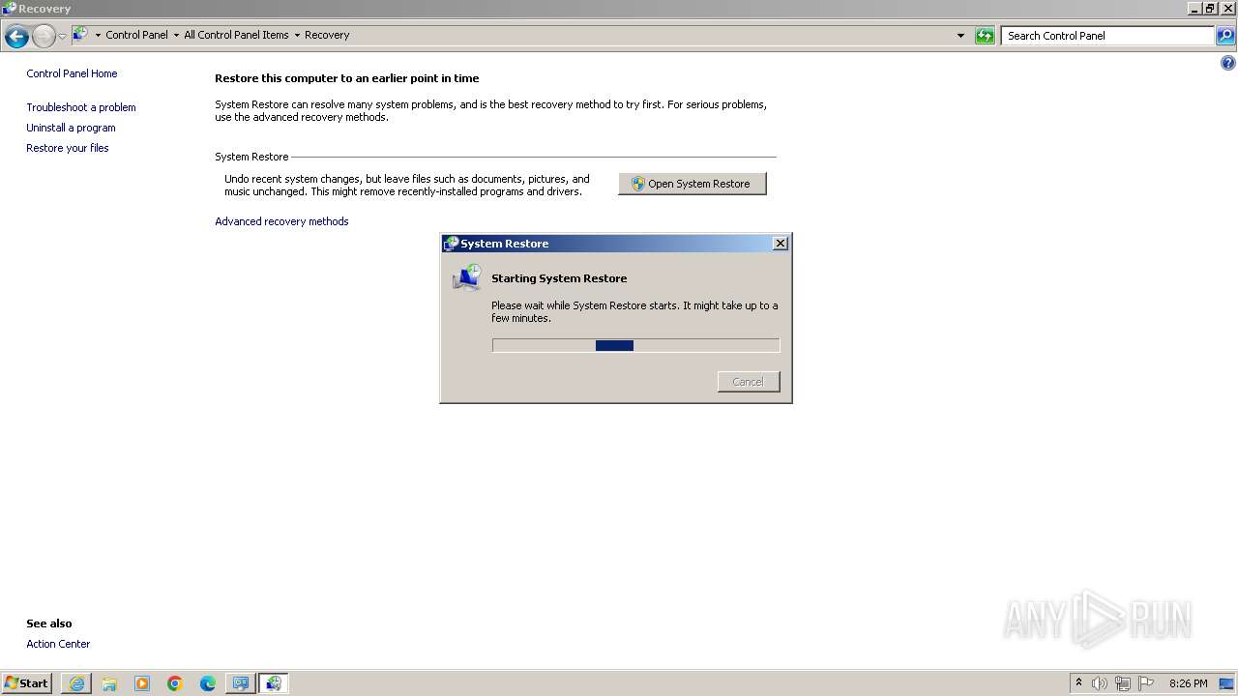Expand dropdown arrow after All Control Panel Items
This screenshot has height=696, width=1238.
point(297,35)
